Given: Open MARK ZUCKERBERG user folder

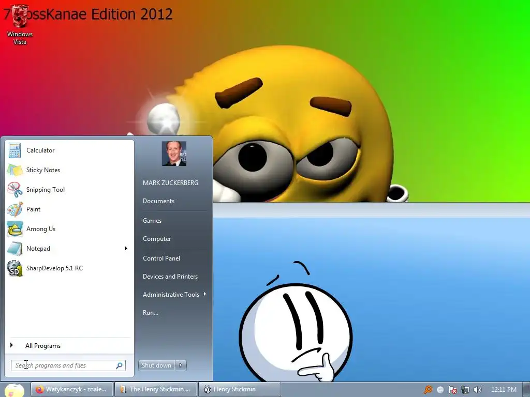Looking at the screenshot, I should (x=170, y=182).
